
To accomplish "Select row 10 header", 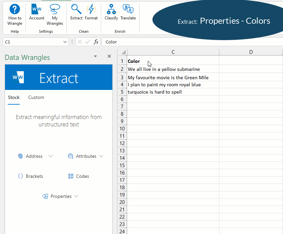I will pos(122,128).
